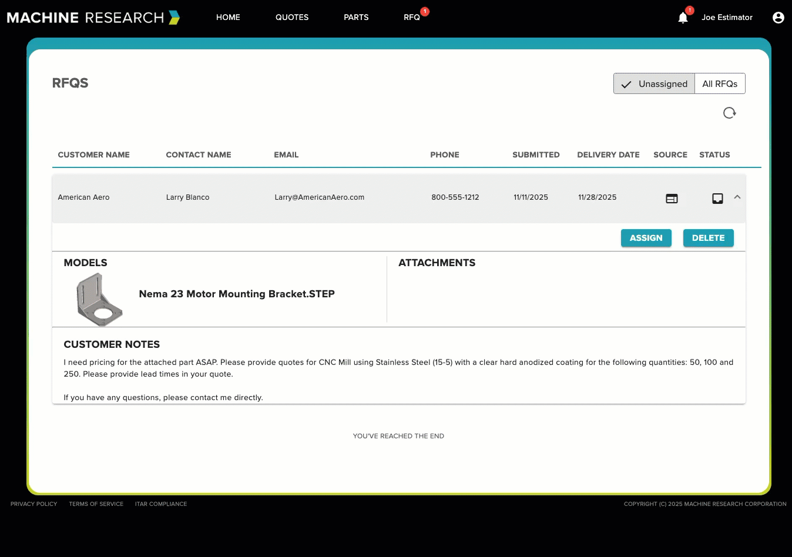Assign the American Aero RFQ
Image resolution: width=792 pixels, height=557 pixels.
pyautogui.click(x=646, y=238)
